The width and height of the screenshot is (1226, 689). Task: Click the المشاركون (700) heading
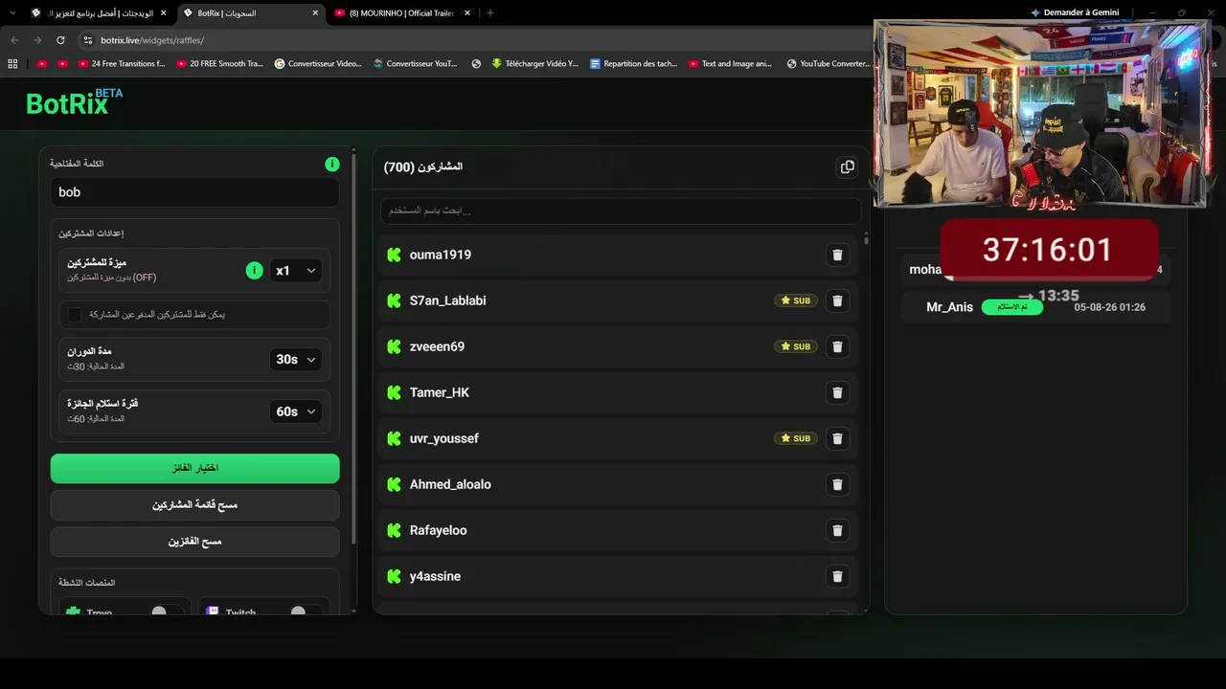[x=423, y=167]
